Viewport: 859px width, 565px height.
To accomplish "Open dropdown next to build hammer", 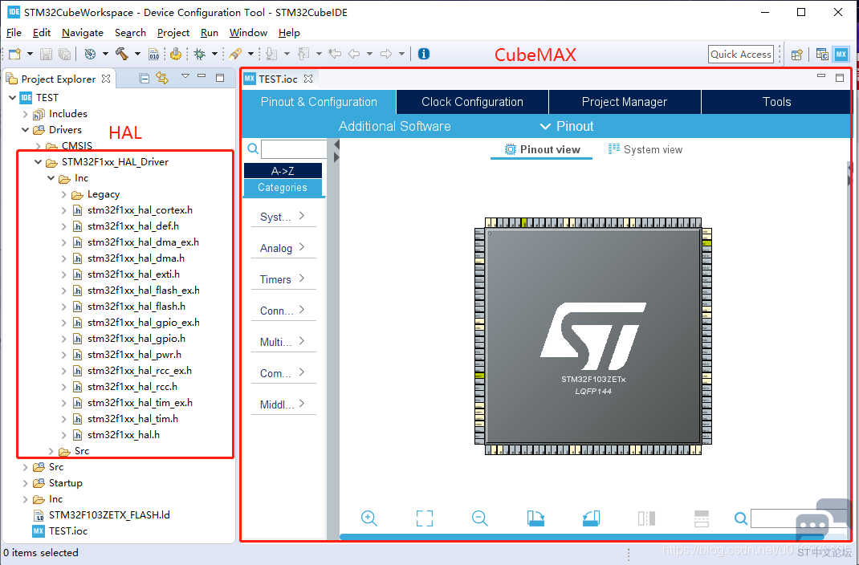I will [137, 54].
